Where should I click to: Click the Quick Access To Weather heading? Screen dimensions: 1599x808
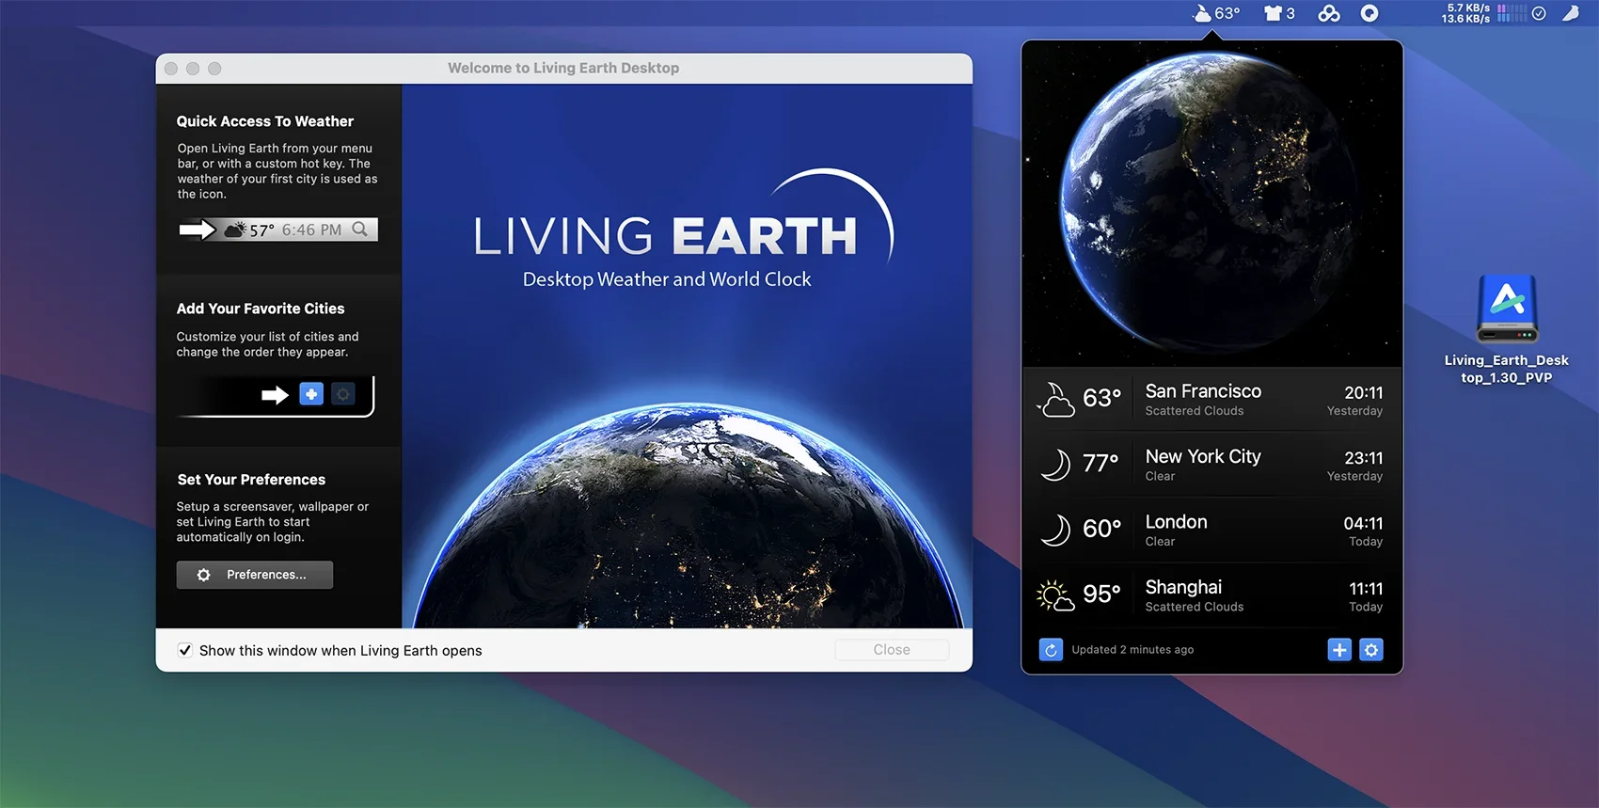point(265,121)
